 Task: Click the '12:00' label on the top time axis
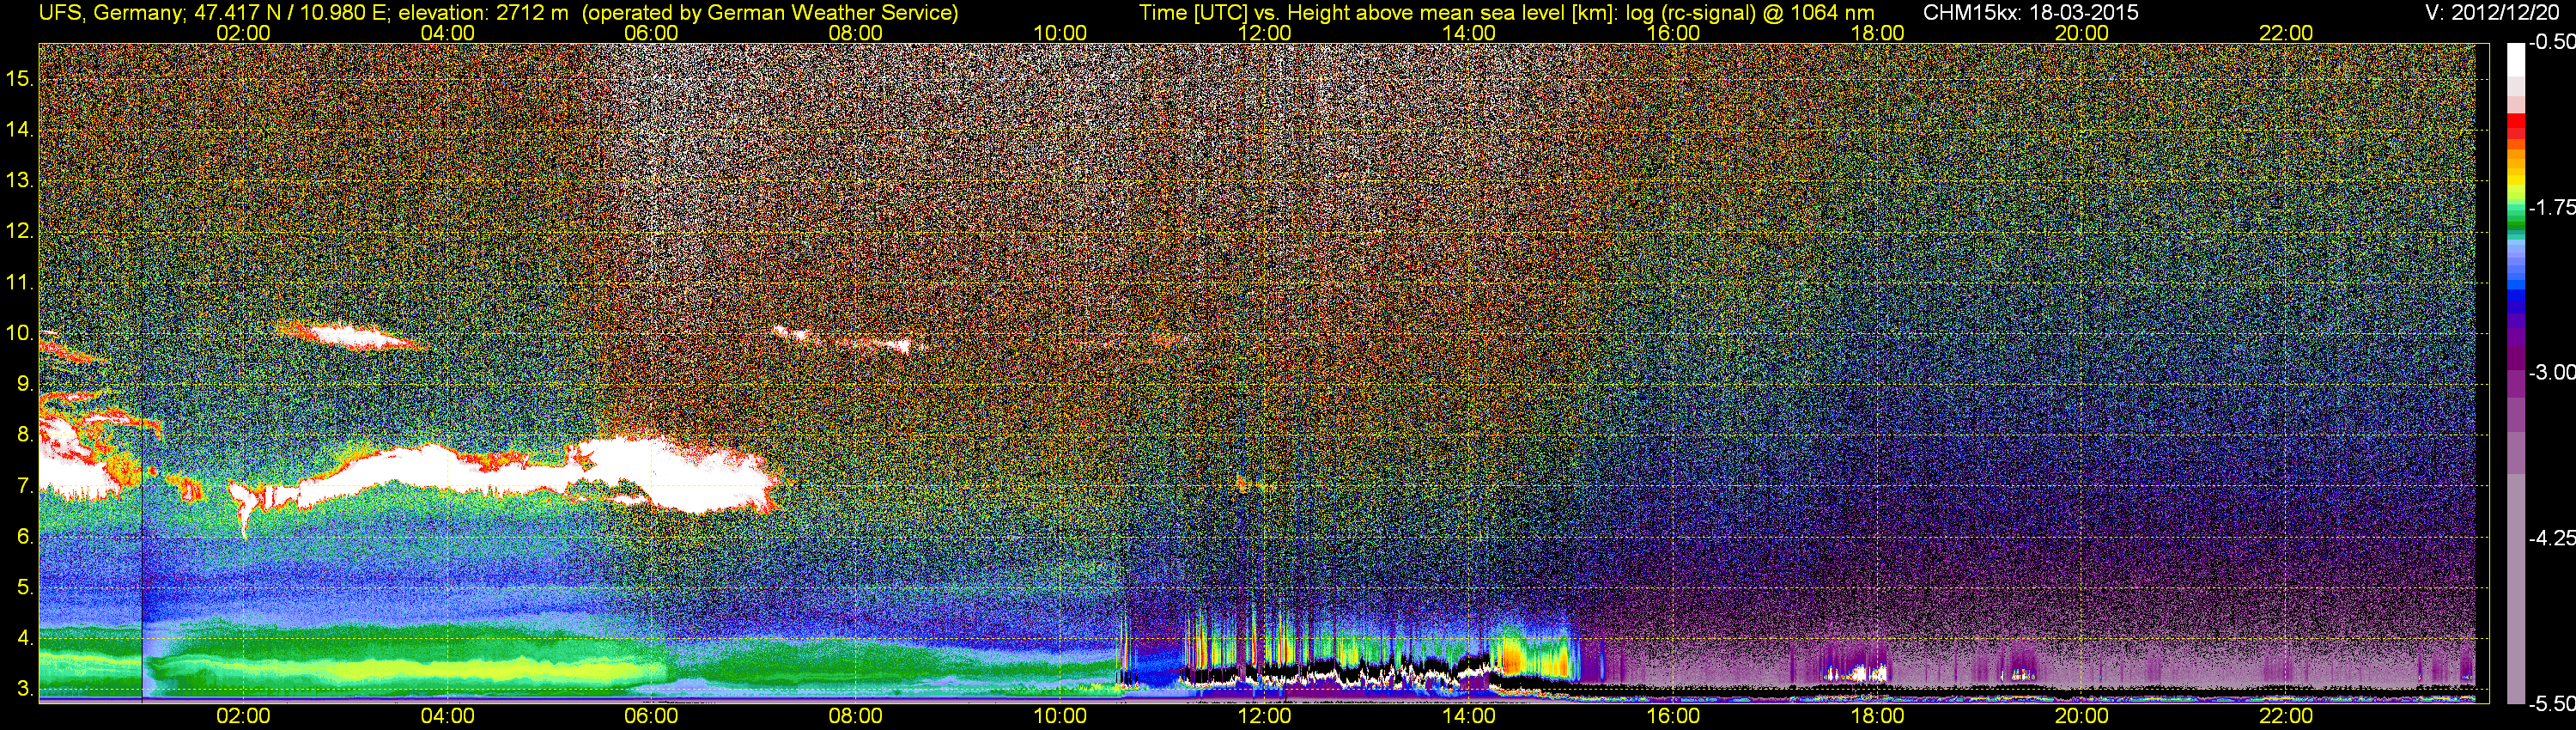tap(1264, 33)
